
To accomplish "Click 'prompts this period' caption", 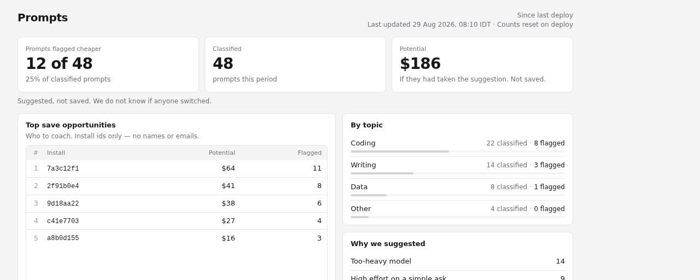I will (x=244, y=79).
